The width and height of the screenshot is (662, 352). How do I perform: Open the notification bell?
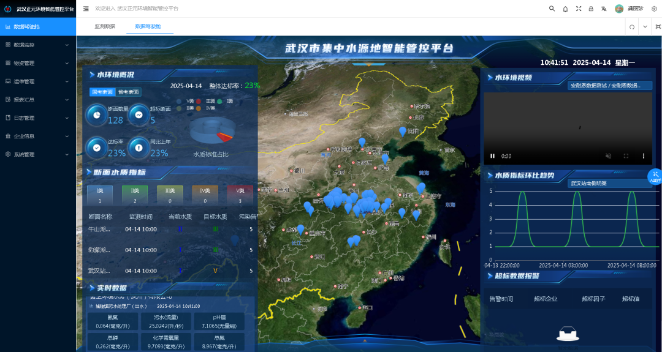(x=565, y=9)
